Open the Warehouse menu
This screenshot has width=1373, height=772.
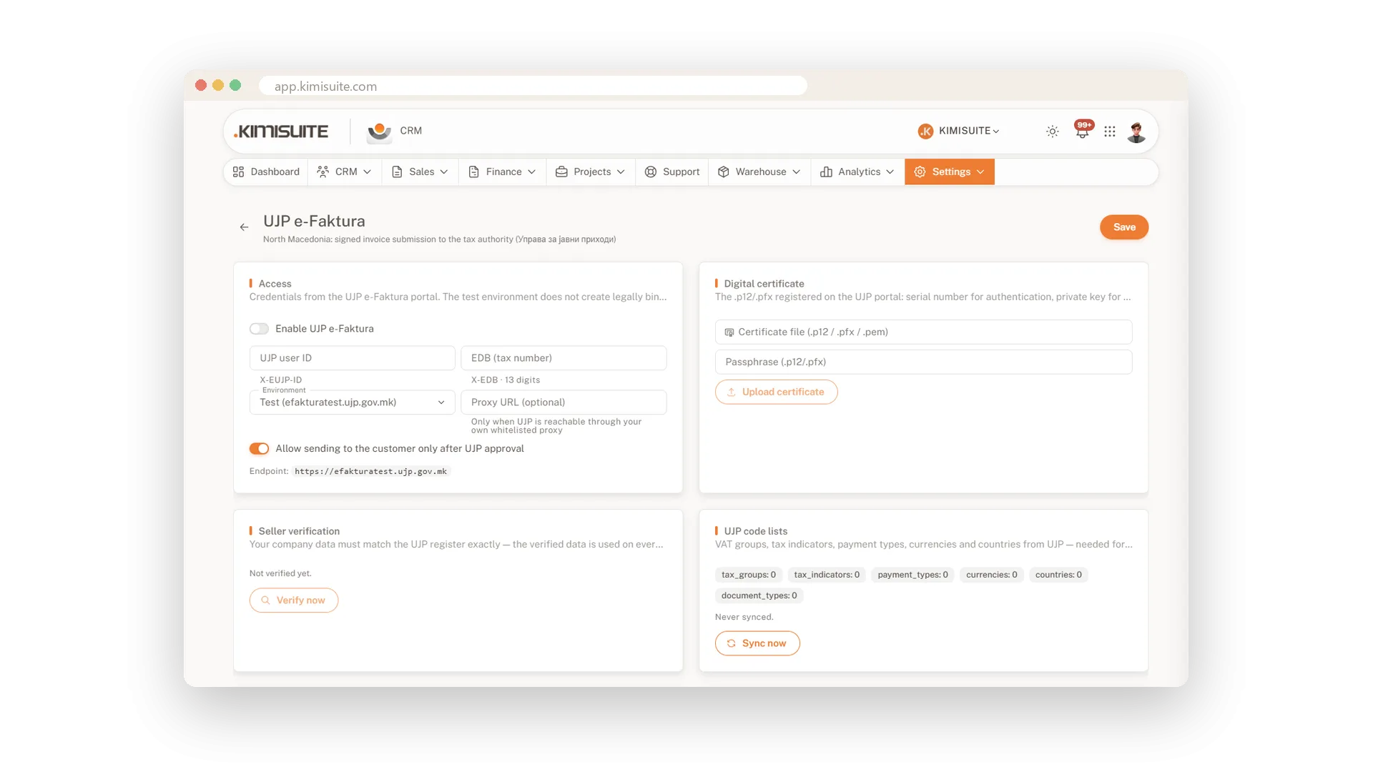tap(759, 172)
